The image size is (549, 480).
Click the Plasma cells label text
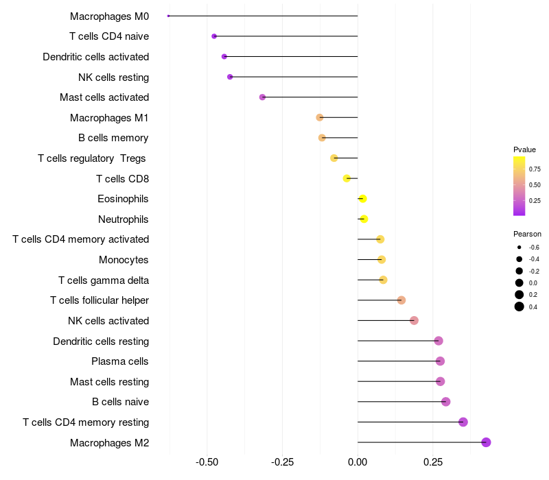tap(119, 361)
